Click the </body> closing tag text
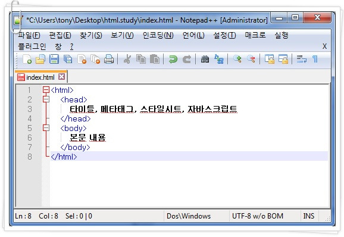This screenshot has width=344, height=237. click(75, 147)
